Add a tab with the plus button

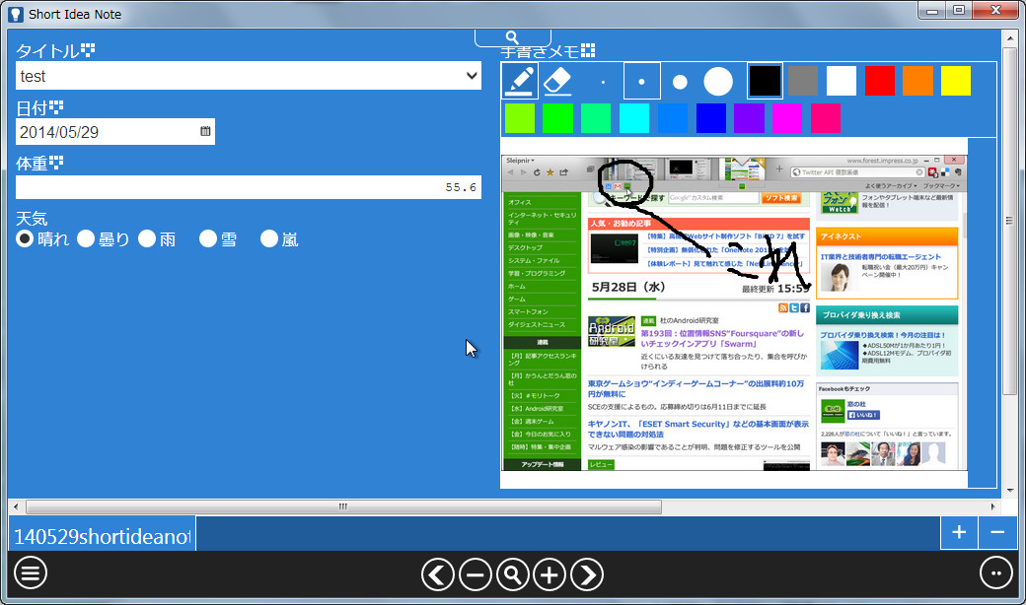(959, 532)
